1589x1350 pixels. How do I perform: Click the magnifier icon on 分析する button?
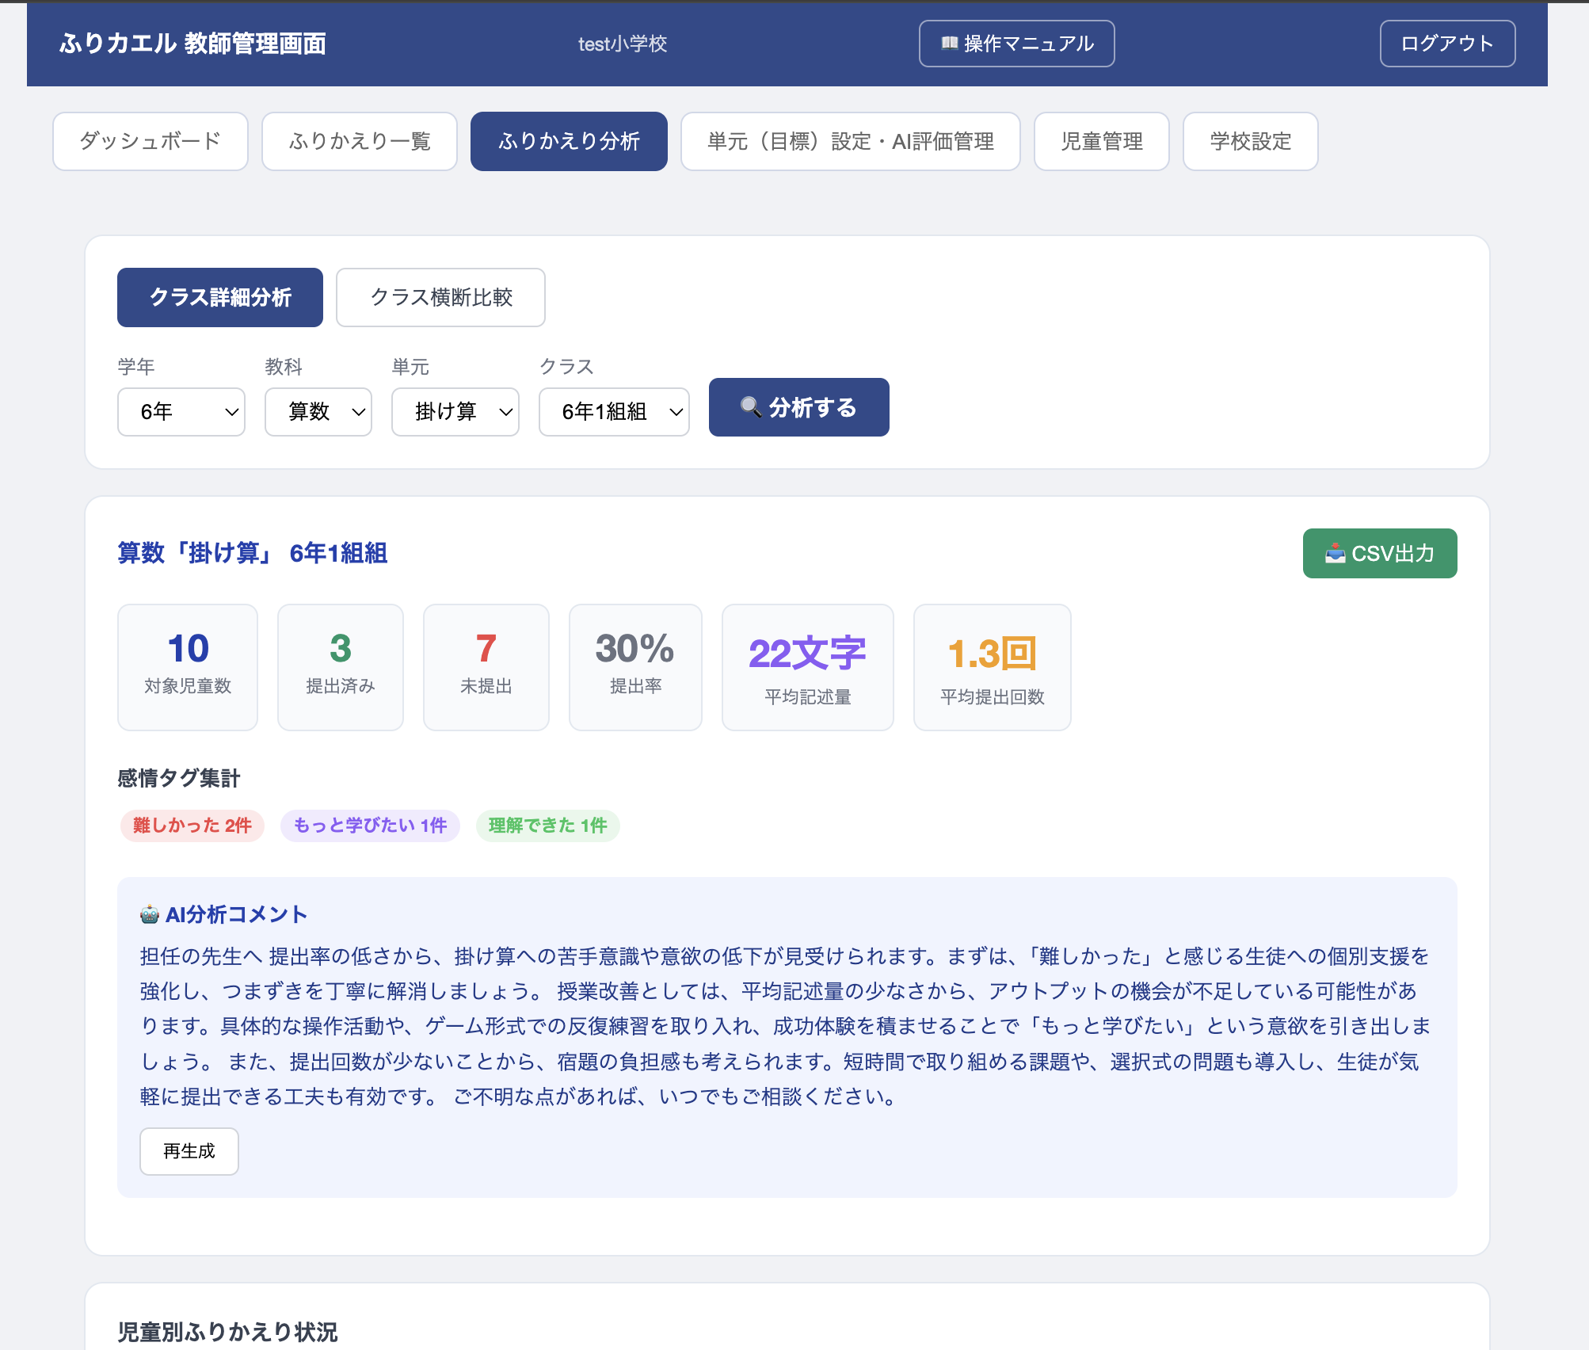[750, 407]
